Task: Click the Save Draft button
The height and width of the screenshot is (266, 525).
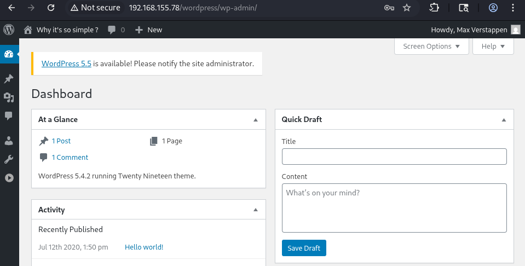Action: click(x=304, y=248)
